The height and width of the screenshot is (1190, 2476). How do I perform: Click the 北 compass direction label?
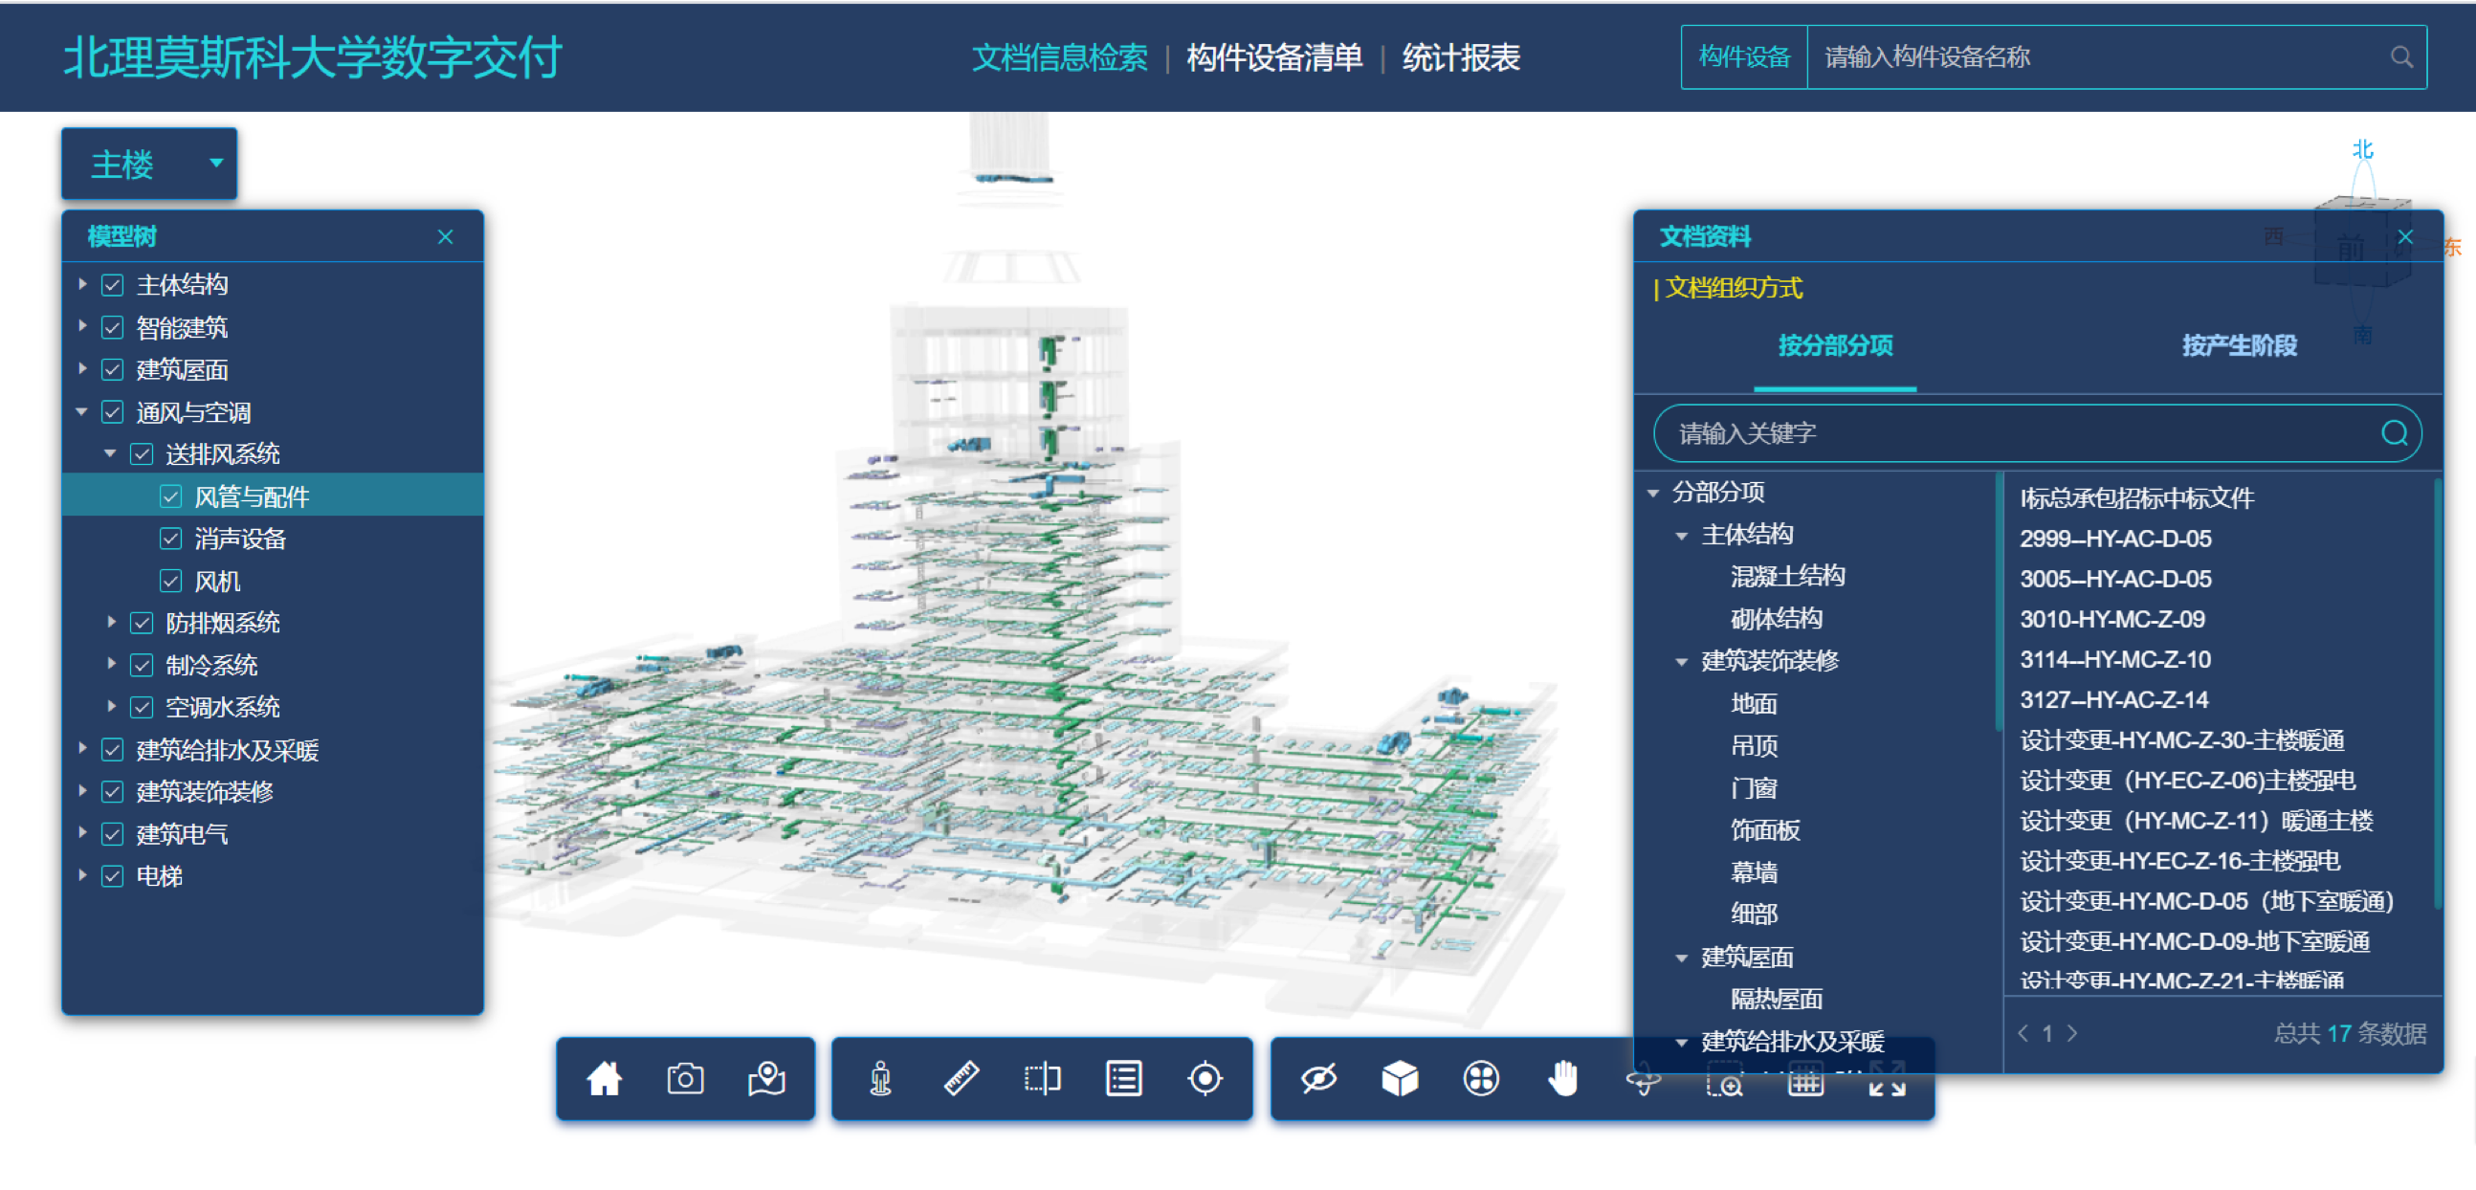click(2362, 149)
